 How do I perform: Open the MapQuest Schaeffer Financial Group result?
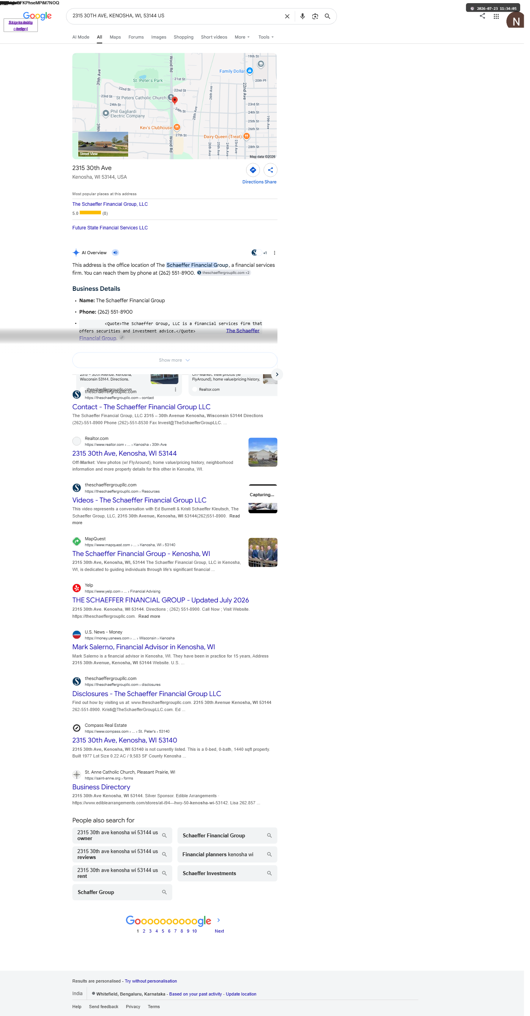pos(141,554)
